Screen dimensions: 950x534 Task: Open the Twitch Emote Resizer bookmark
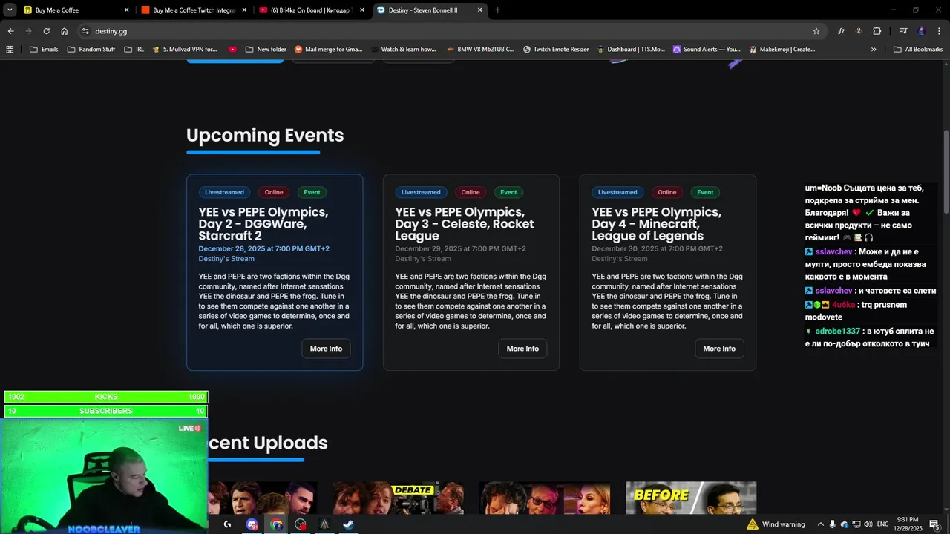556,50
